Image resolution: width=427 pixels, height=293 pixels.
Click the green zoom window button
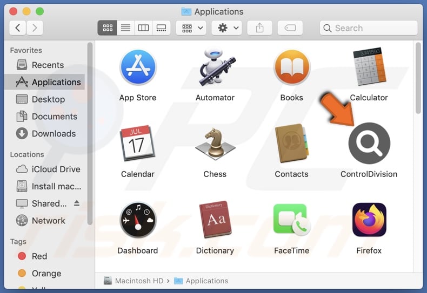pyautogui.click(x=40, y=11)
